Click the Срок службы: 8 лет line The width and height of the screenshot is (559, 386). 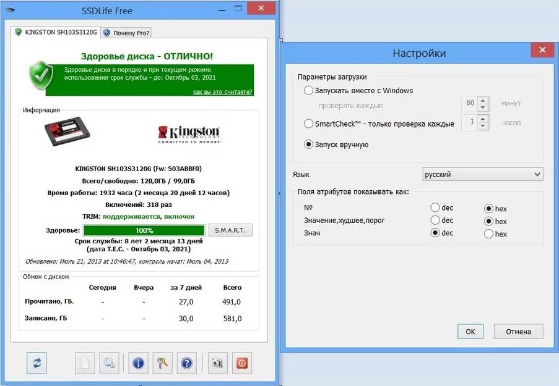click(139, 241)
